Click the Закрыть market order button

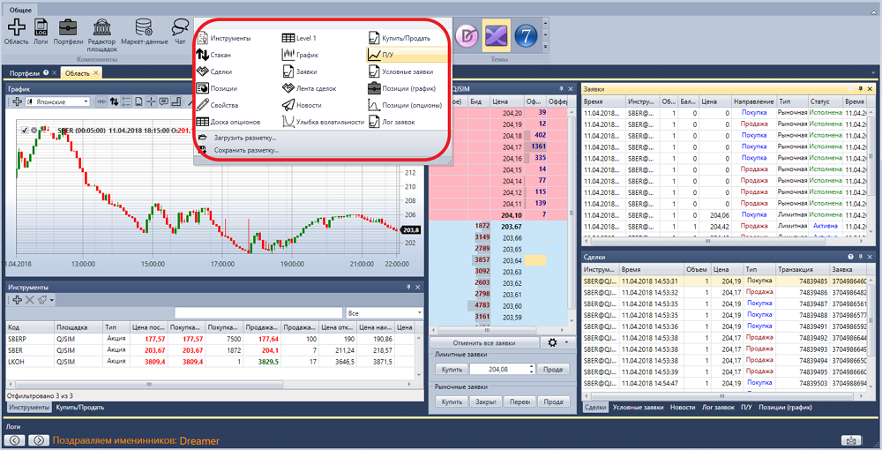pyautogui.click(x=485, y=401)
